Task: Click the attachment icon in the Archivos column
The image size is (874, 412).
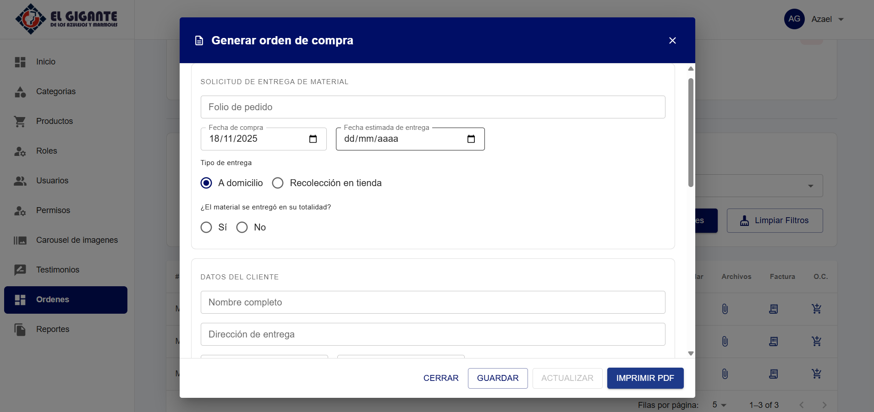Action: [x=724, y=309]
